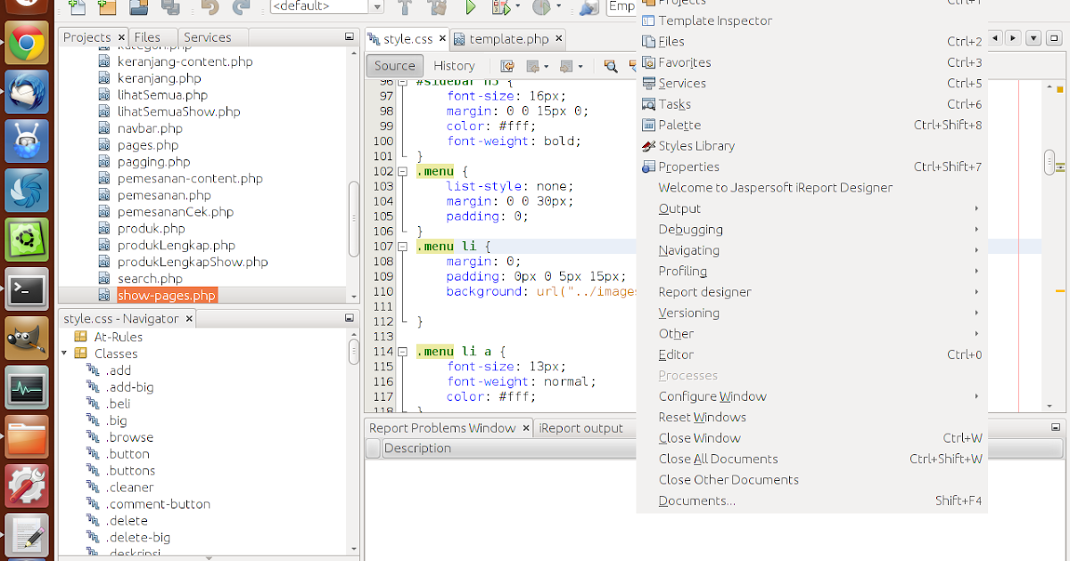1070x561 pixels.
Task: Select the Files tab in the explorer panel
Action: pos(150,37)
